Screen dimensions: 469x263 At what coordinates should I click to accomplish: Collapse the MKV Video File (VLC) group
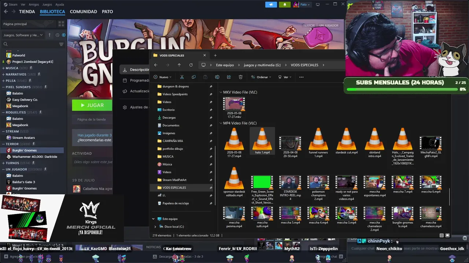pyautogui.click(x=221, y=92)
